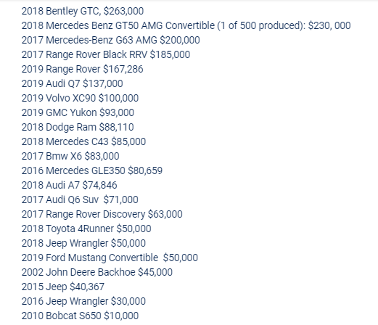This screenshot has width=378, height=325.
Task: Click the 2018 Mercedes C43 entry
Action: point(83,141)
